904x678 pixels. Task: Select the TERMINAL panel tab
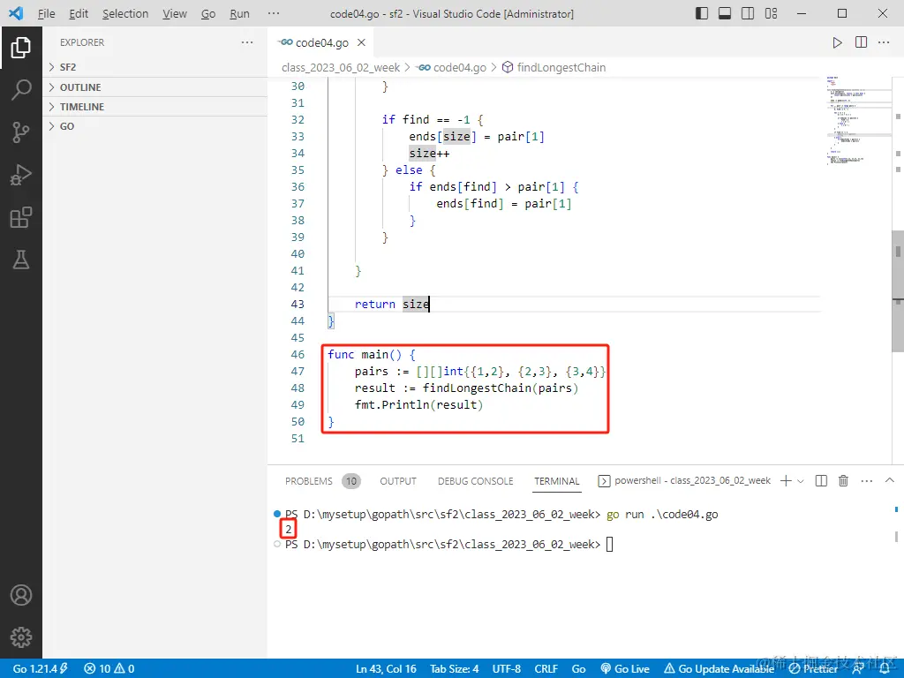(x=556, y=481)
